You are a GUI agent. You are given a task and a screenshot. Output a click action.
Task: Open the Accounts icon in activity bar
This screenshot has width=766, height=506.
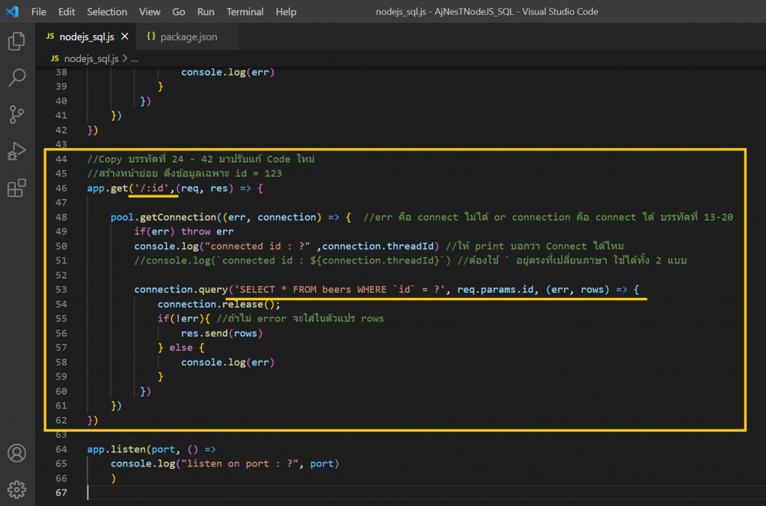pyautogui.click(x=16, y=454)
